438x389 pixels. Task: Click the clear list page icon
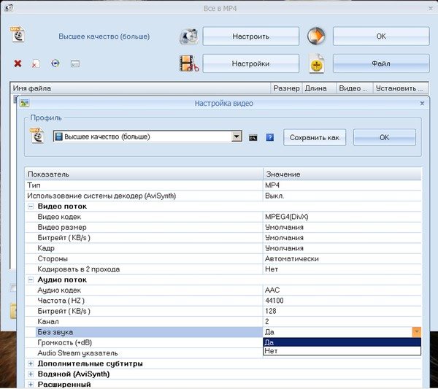[x=36, y=63]
